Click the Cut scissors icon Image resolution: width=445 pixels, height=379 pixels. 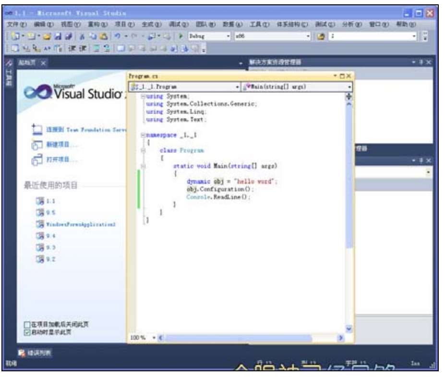coord(82,37)
